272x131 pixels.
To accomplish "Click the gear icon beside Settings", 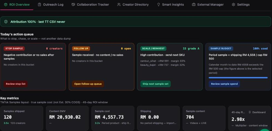I will [x=234, y=5].
